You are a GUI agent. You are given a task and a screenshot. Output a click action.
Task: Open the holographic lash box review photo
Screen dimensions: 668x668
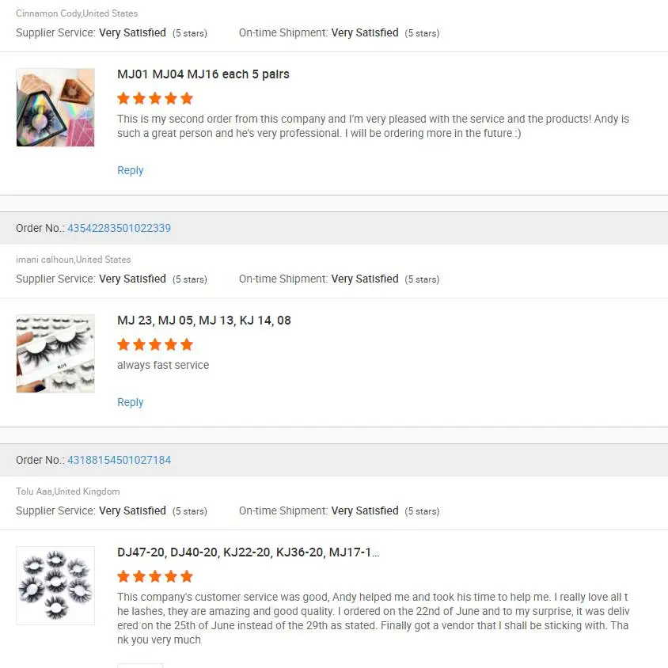(55, 107)
